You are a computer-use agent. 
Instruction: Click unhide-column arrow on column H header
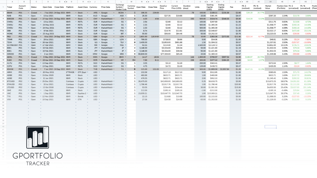tap(88, 2)
